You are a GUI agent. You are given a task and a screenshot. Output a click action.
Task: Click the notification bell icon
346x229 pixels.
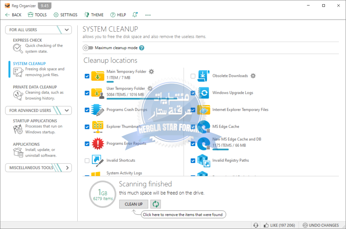coord(135,15)
